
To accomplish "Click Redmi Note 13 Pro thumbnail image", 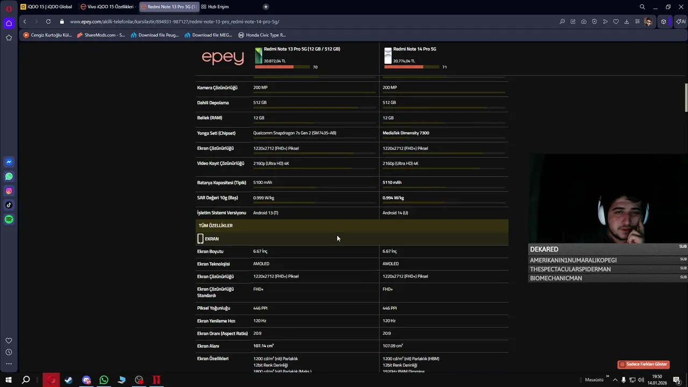I will [259, 55].
